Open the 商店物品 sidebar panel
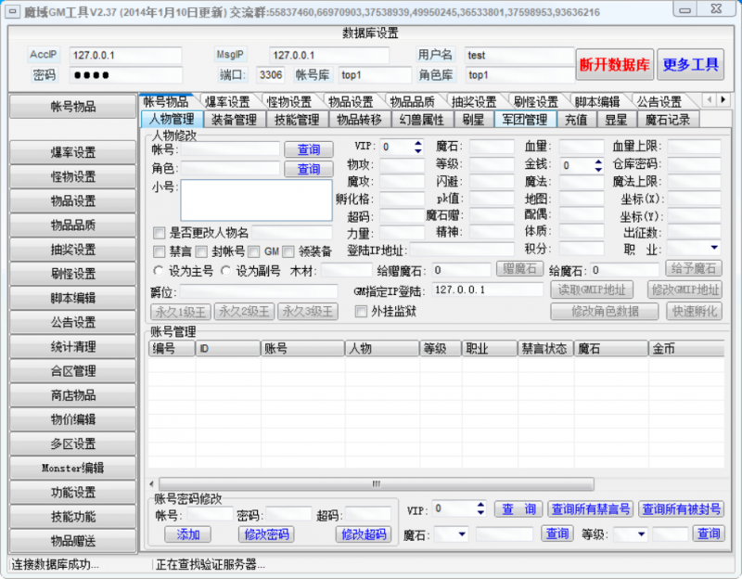The height and width of the screenshot is (579, 742). [72, 397]
